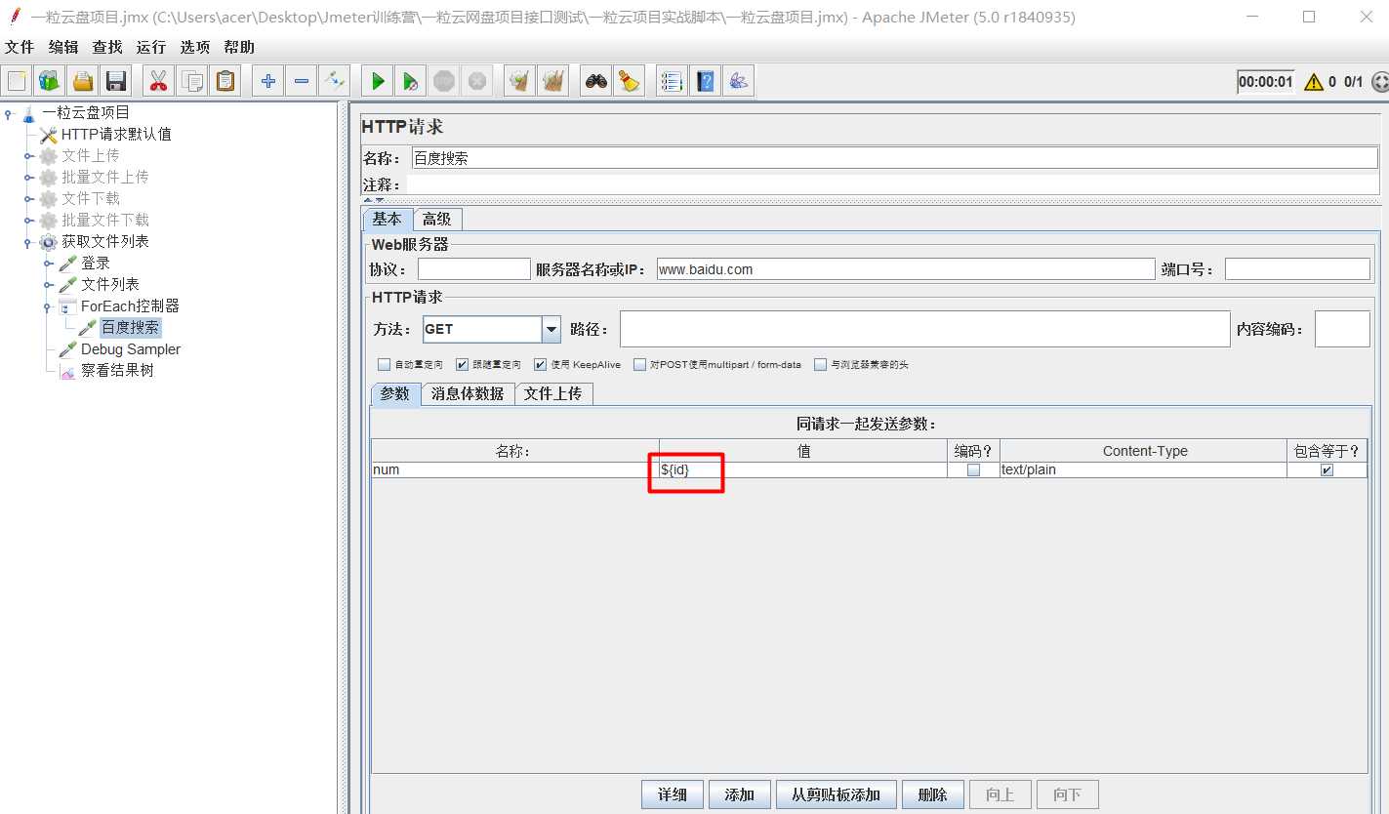
Task: Expand the 批量文件下载 tree node toggle
Action: [28, 221]
